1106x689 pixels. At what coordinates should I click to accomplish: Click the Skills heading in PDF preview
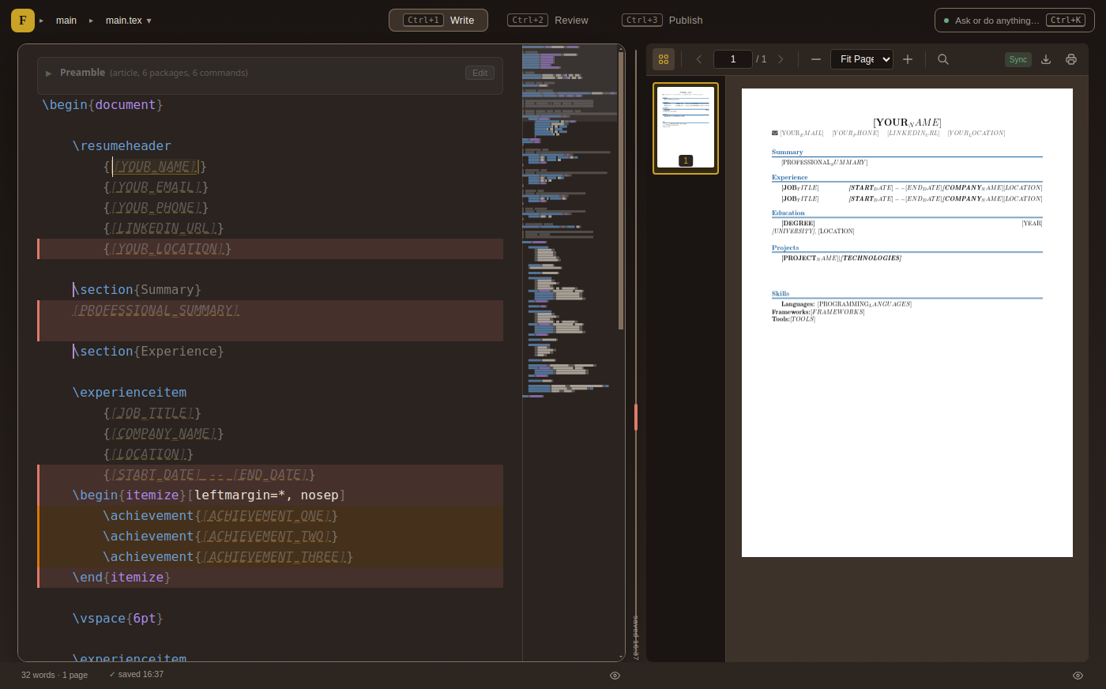tap(781, 294)
